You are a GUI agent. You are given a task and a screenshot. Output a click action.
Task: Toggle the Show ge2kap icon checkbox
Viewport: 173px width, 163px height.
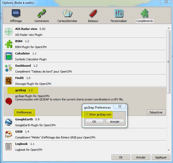click(87, 114)
